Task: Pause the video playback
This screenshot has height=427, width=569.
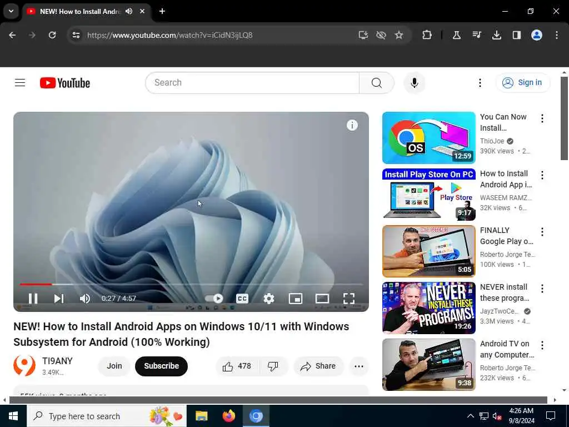Action: click(33, 299)
